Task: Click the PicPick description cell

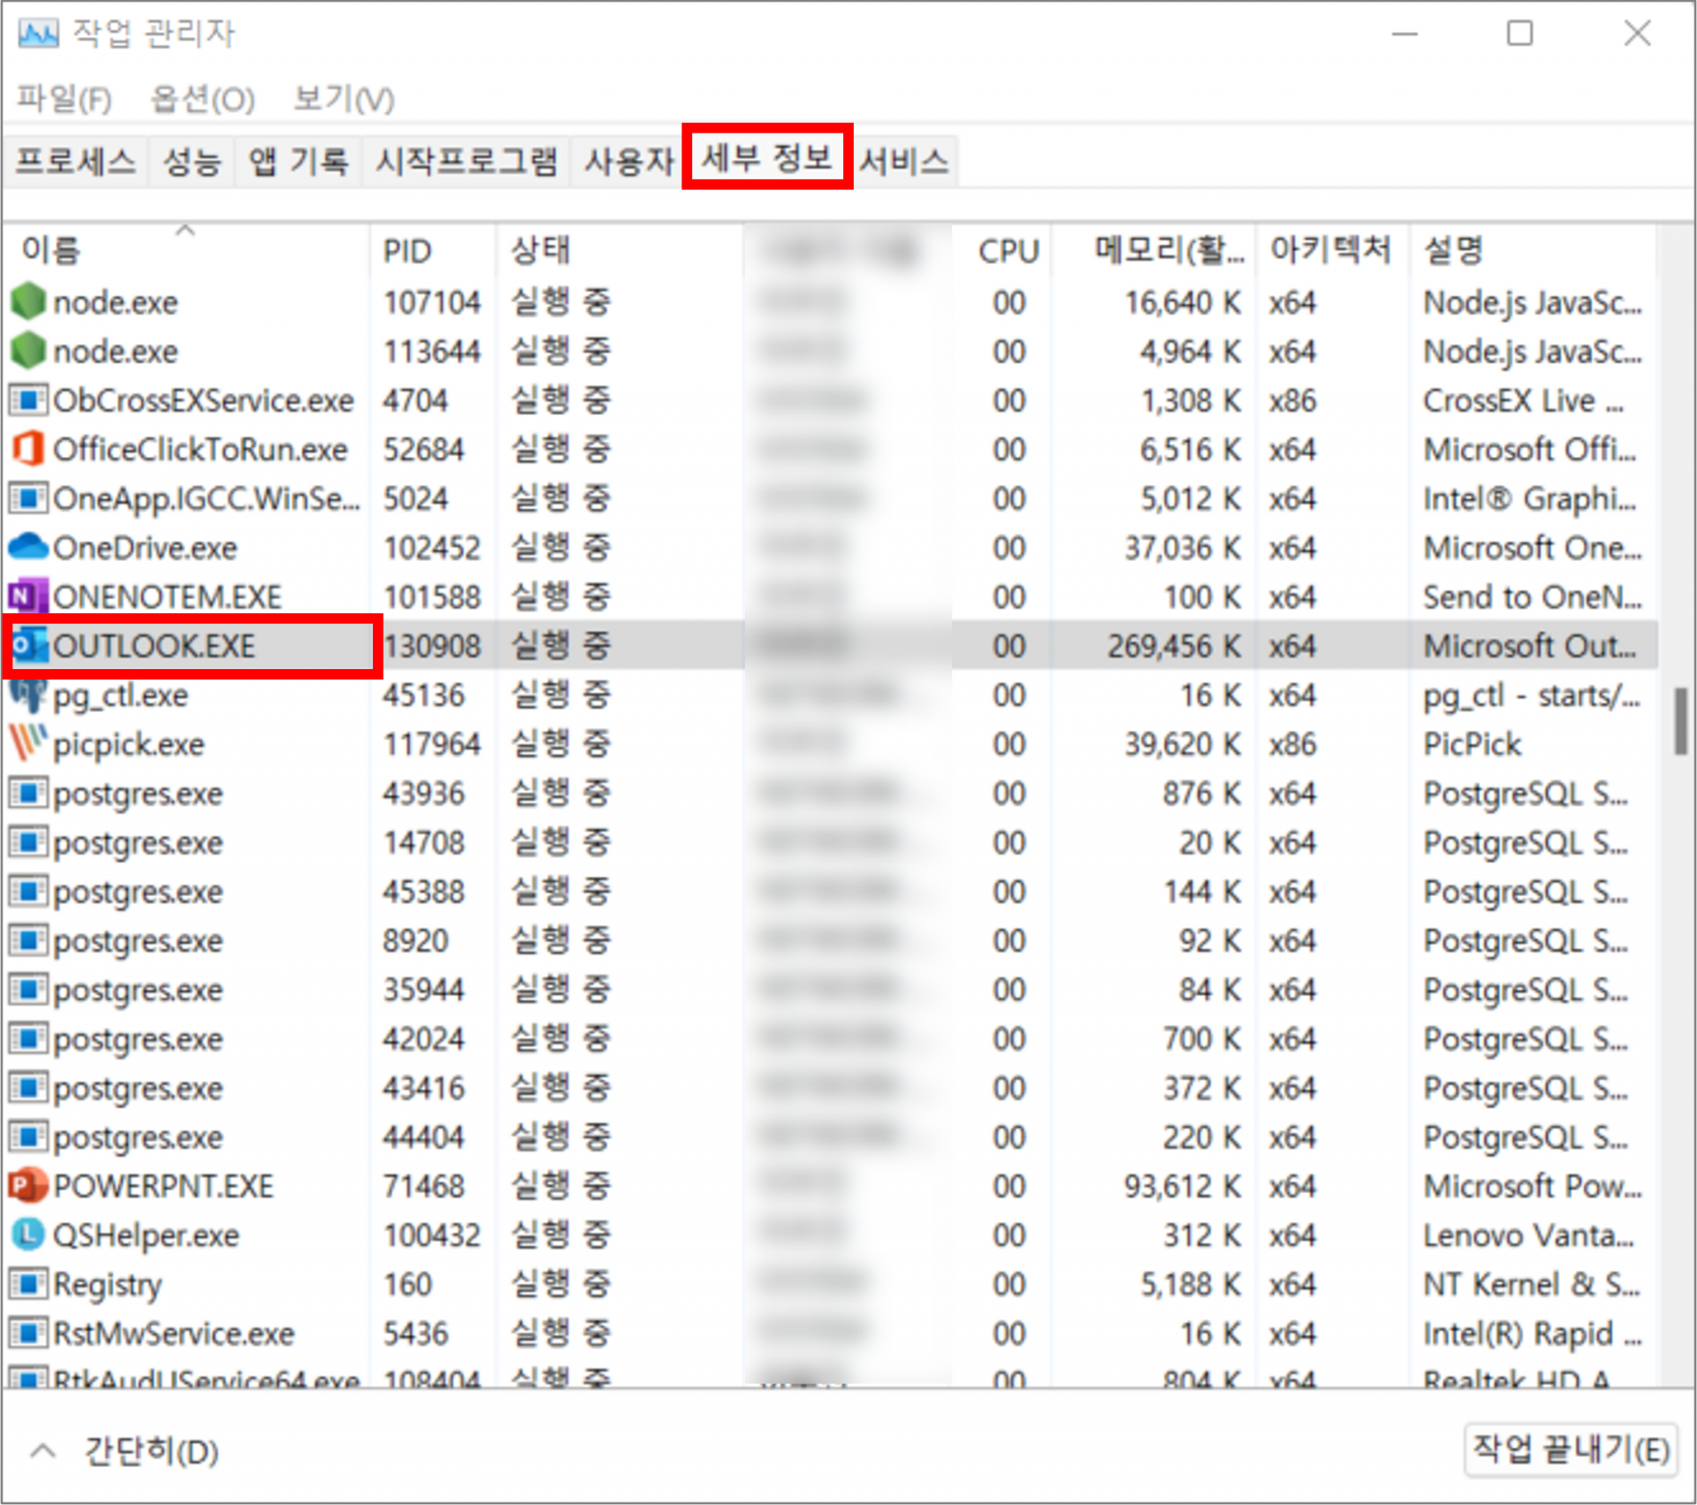Action: click(x=1472, y=744)
